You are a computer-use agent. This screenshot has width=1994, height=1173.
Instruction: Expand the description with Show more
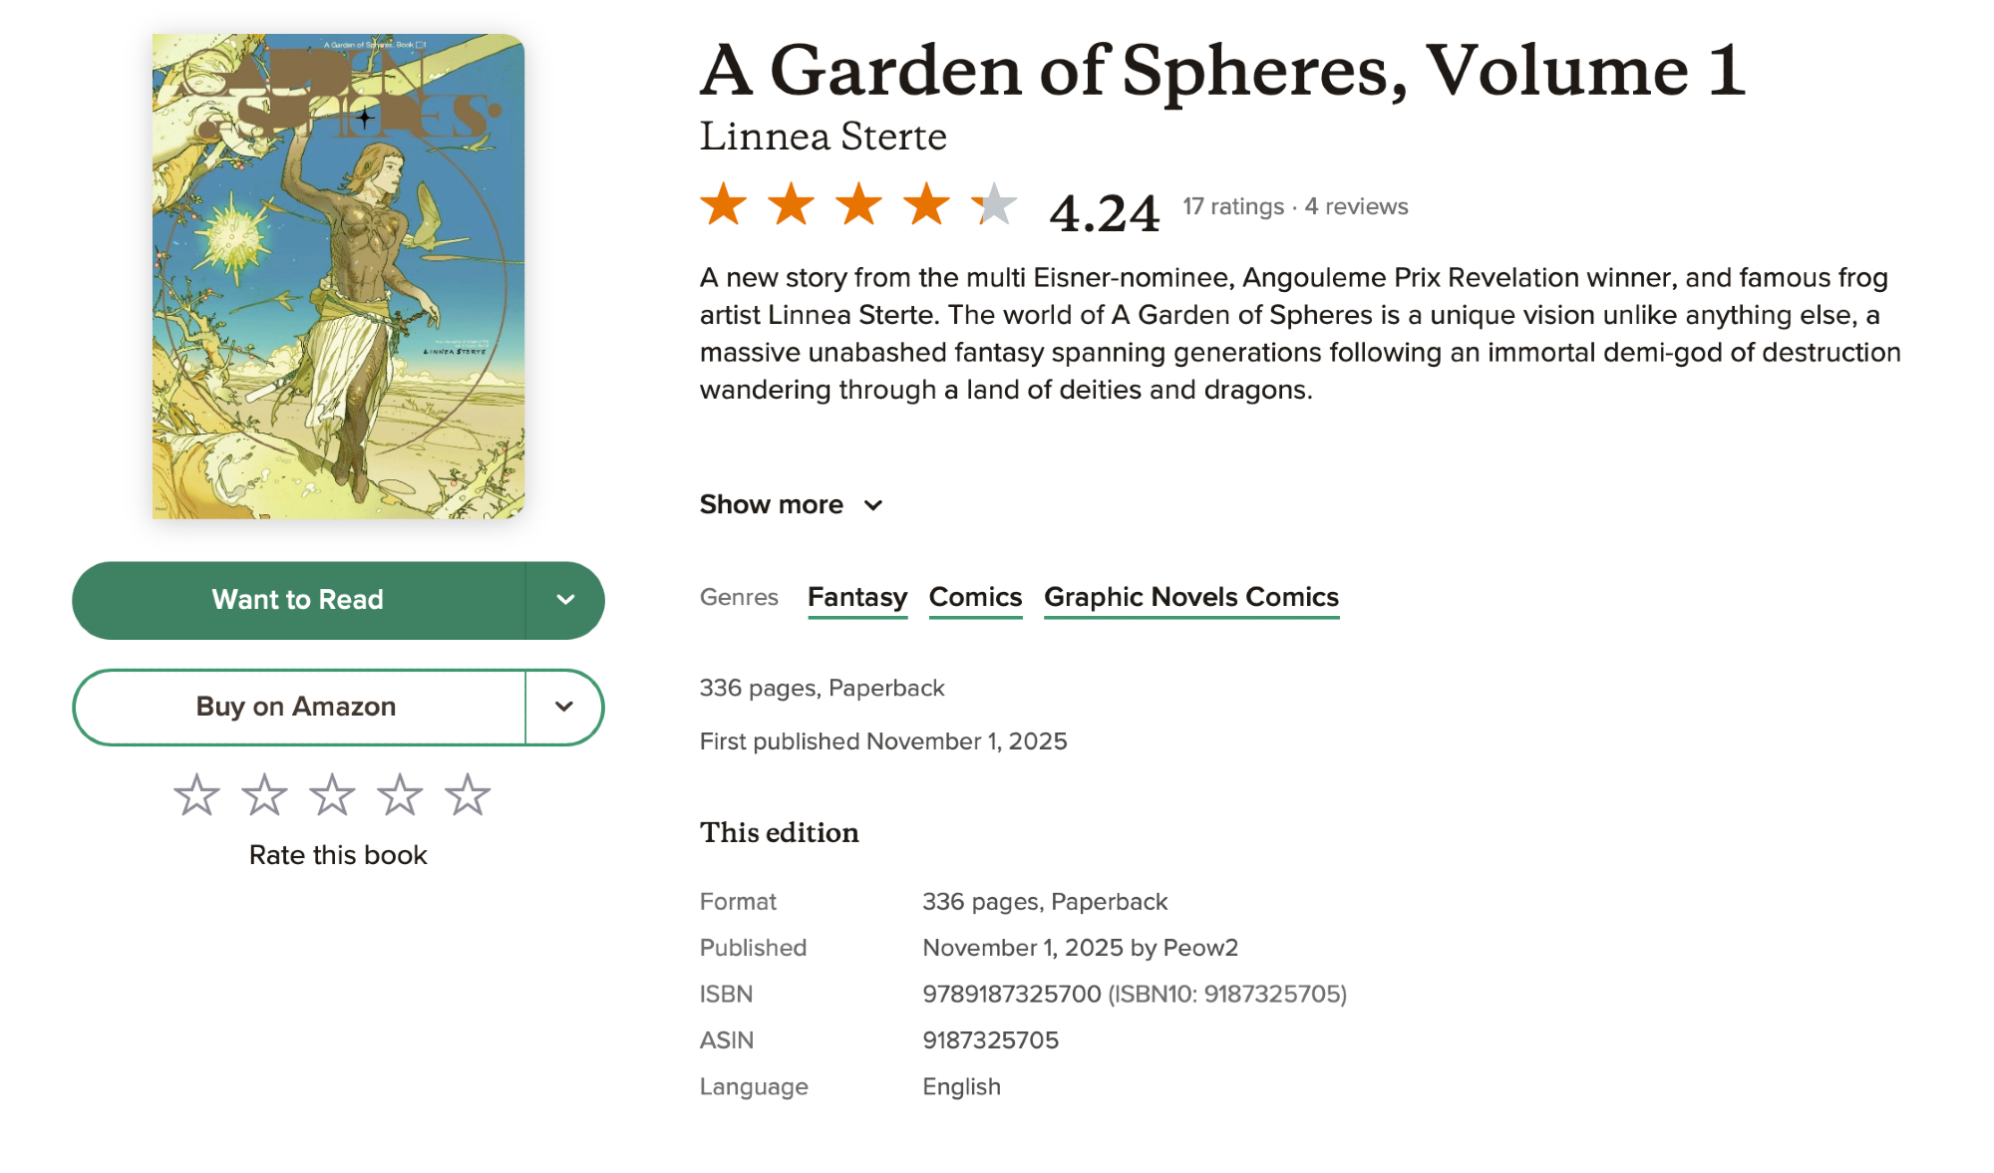pos(791,504)
